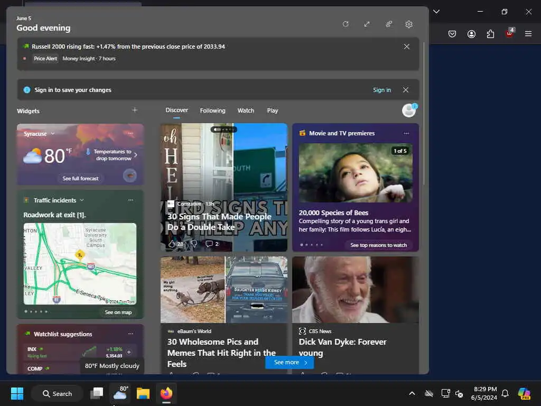
Task: Add a widget with the plus icon
Action: coord(135,110)
